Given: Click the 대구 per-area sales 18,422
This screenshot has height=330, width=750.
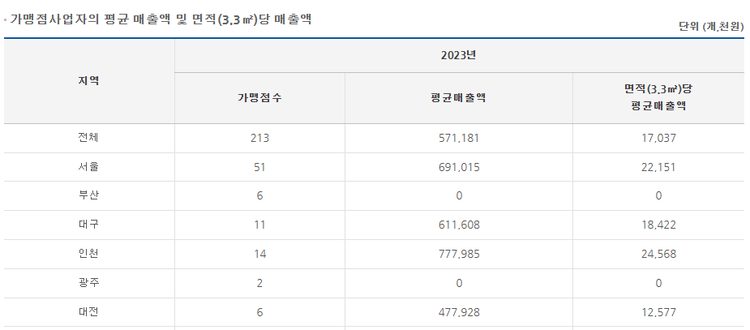Looking at the screenshot, I should click(x=658, y=225).
